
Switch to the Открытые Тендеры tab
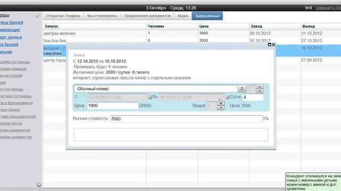pyautogui.click(x=63, y=16)
